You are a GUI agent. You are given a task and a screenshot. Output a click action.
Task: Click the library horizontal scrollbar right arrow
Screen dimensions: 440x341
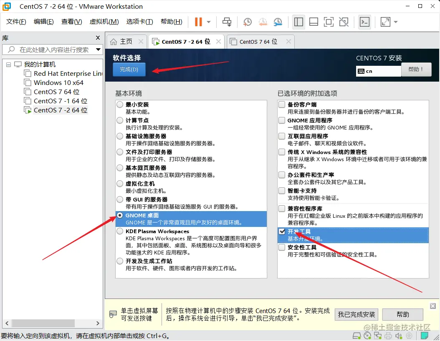tap(98, 323)
